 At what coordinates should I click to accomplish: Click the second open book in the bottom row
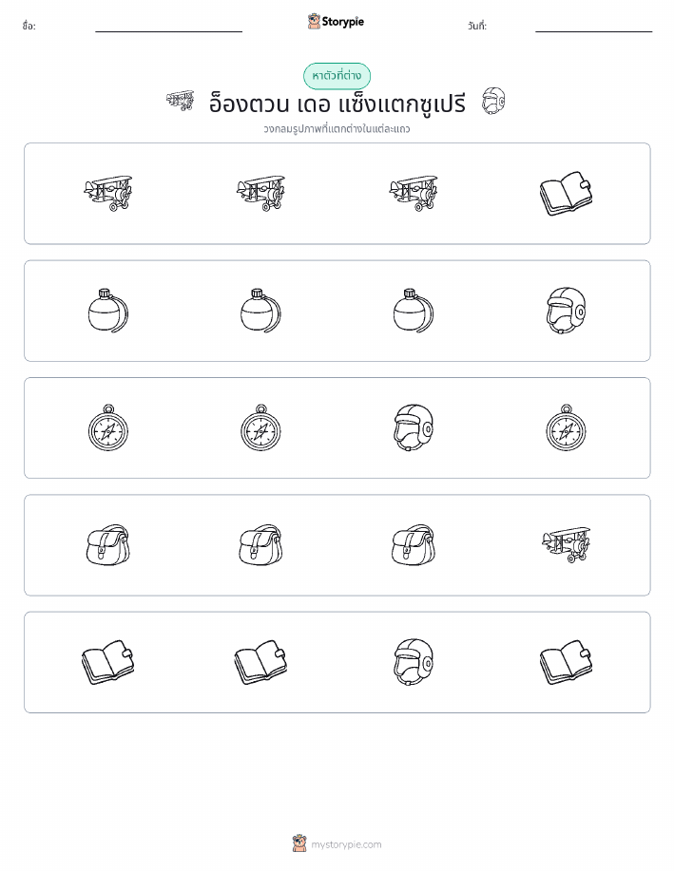[260, 662]
